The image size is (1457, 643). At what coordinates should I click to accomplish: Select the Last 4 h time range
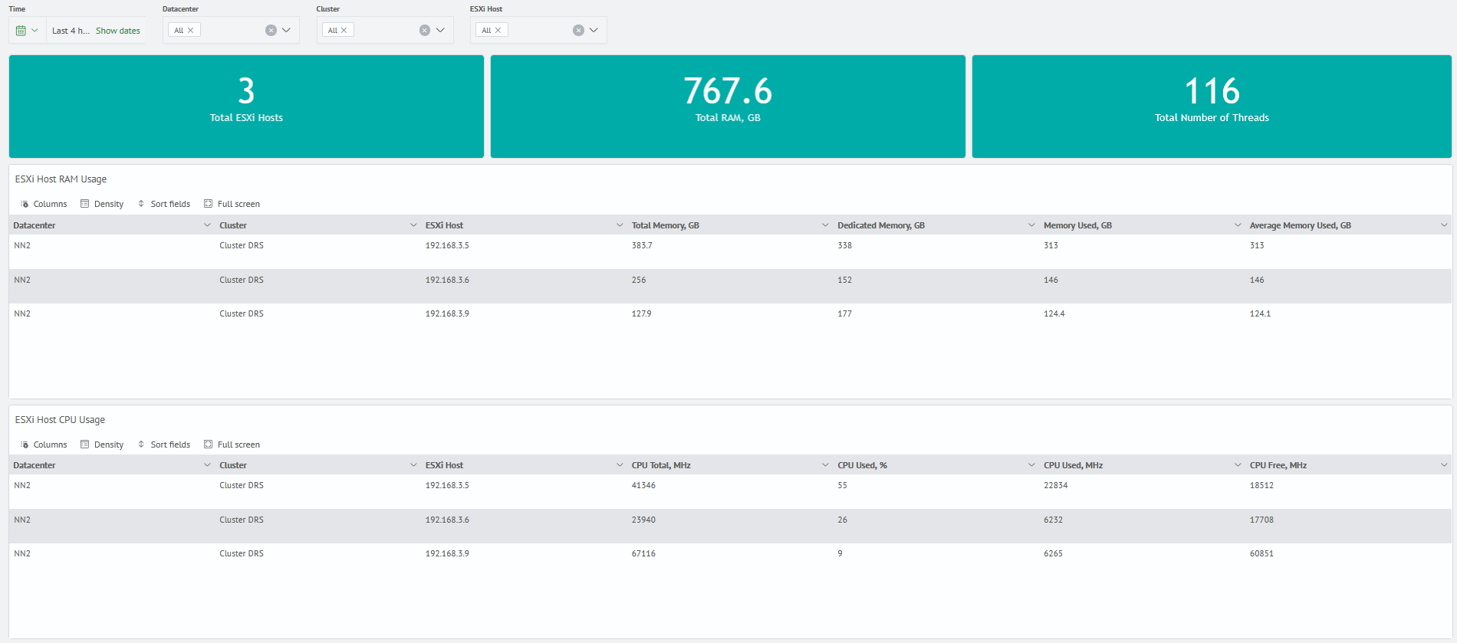click(71, 31)
